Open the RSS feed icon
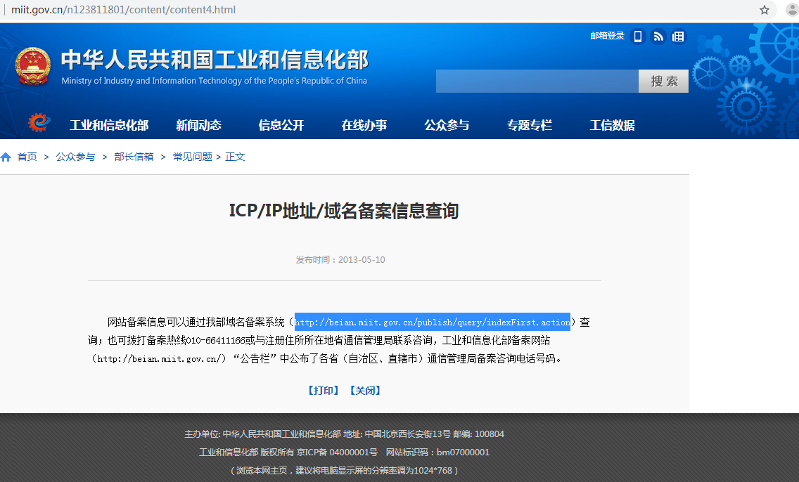The height and width of the screenshot is (482, 799). [658, 37]
